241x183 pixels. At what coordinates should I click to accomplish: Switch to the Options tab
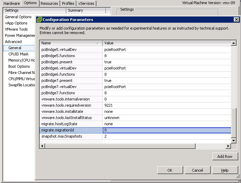(30, 3)
